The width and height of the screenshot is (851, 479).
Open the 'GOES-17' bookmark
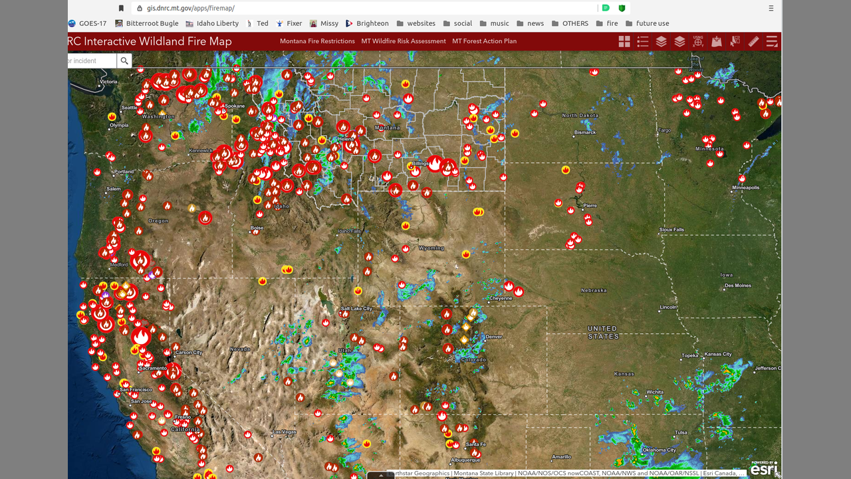point(87,23)
